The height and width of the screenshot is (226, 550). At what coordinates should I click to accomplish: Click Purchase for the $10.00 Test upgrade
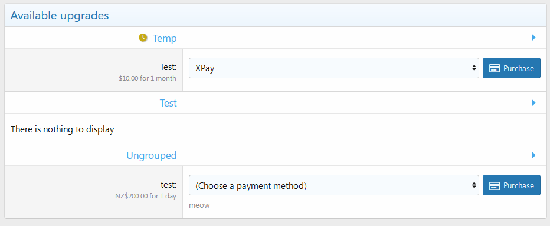click(x=512, y=68)
